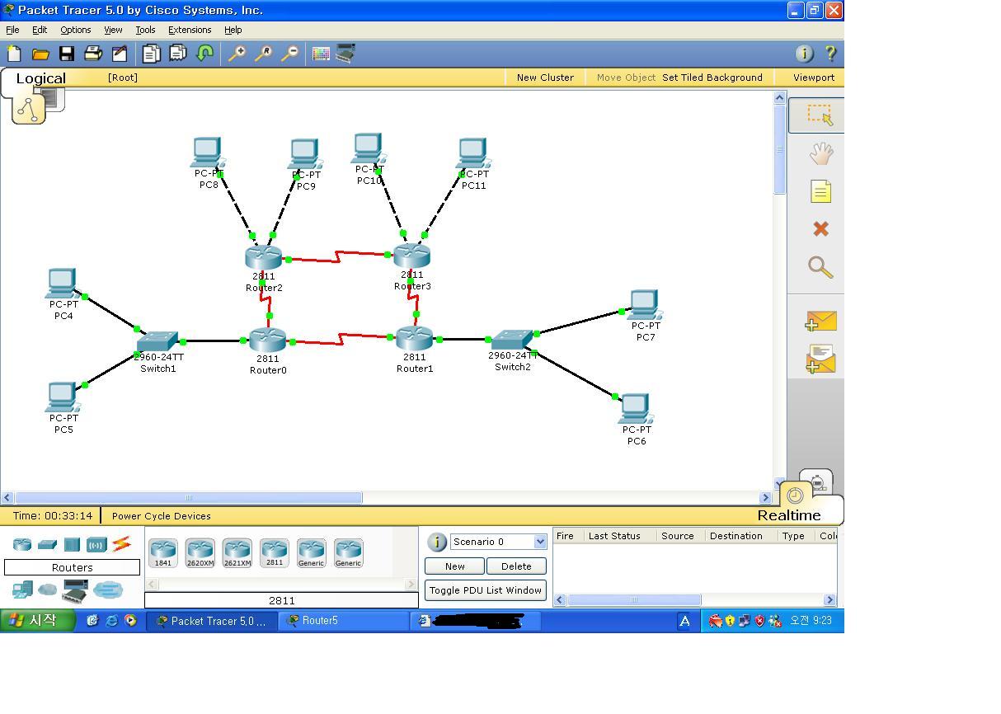Select the Hubs device category icon
This screenshot has height=714, width=1001.
tap(72, 544)
